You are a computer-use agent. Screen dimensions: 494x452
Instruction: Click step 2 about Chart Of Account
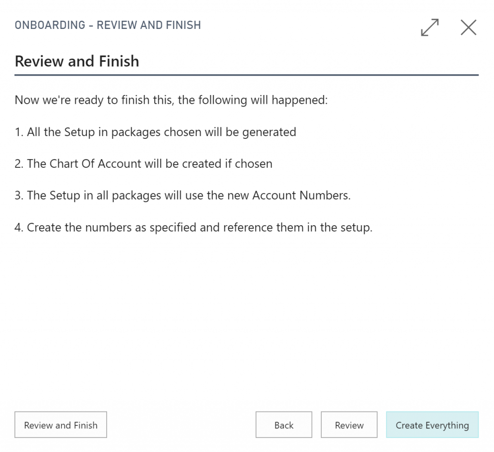143,164
